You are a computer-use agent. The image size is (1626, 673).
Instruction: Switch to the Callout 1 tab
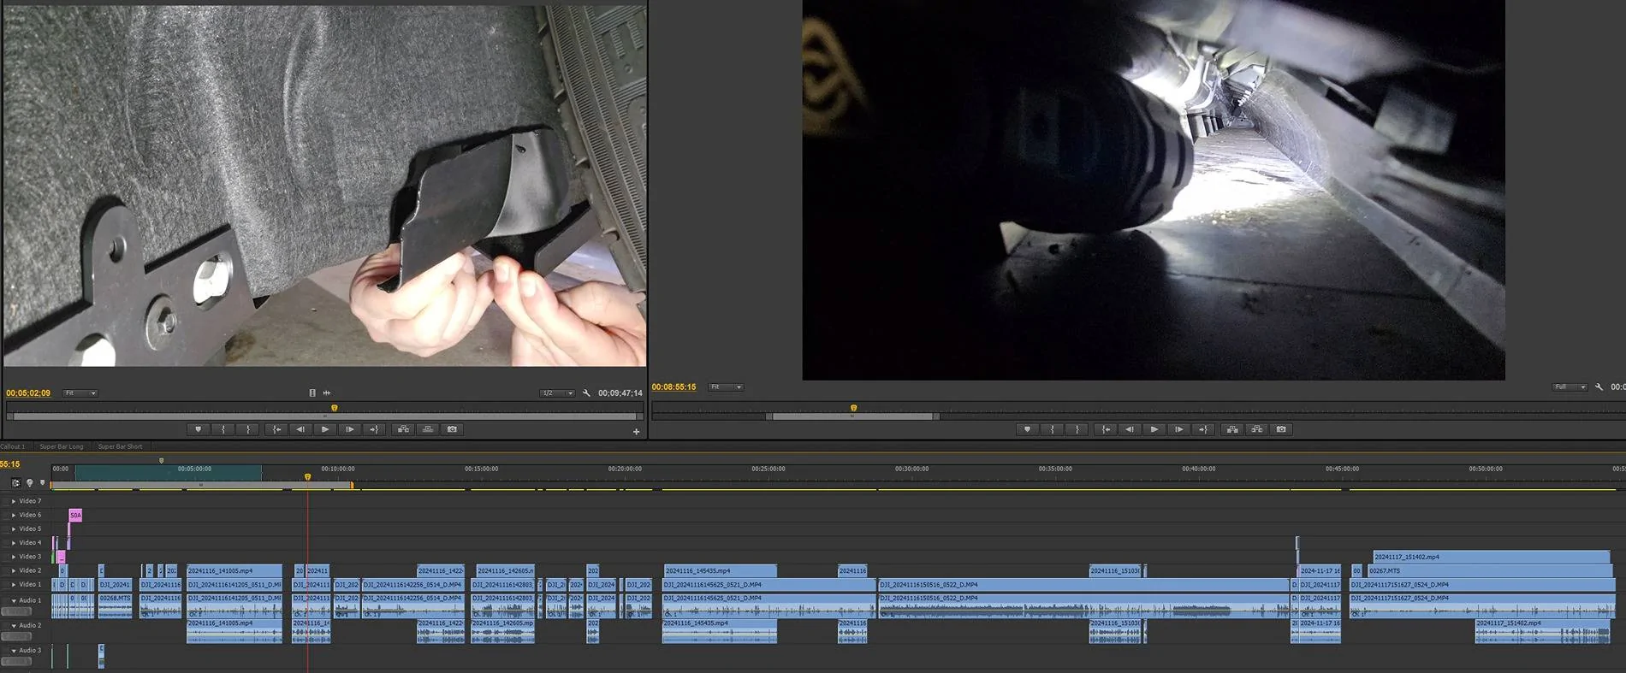(x=13, y=446)
